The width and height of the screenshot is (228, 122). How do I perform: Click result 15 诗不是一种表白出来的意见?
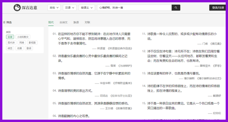[183, 106]
